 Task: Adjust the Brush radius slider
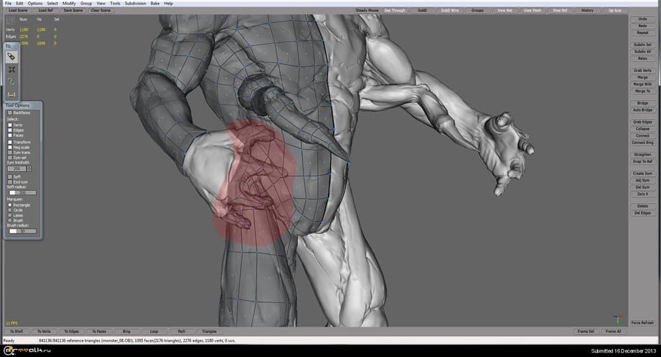pyautogui.click(x=22, y=231)
